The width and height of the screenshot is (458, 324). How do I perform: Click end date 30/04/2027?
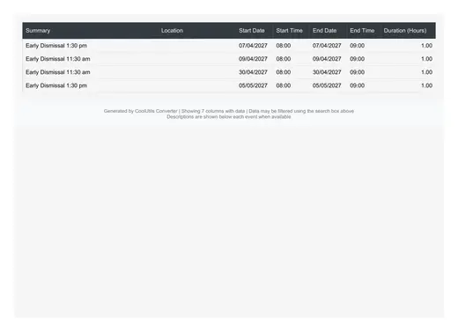[327, 72]
